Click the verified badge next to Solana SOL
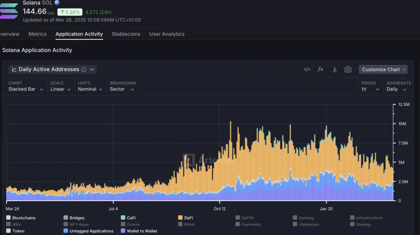Viewport: 420px width, 235px height. point(57,2)
